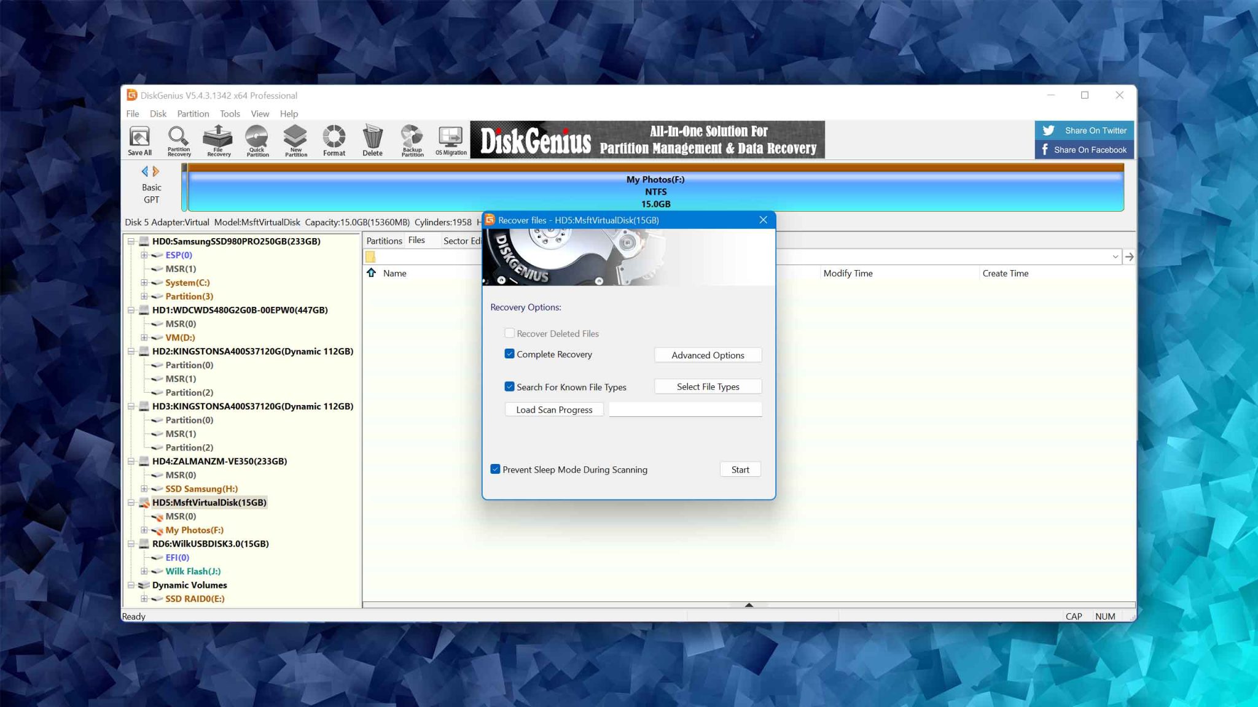Image resolution: width=1258 pixels, height=707 pixels.
Task: Click the Advanced Options button
Action: tap(708, 355)
